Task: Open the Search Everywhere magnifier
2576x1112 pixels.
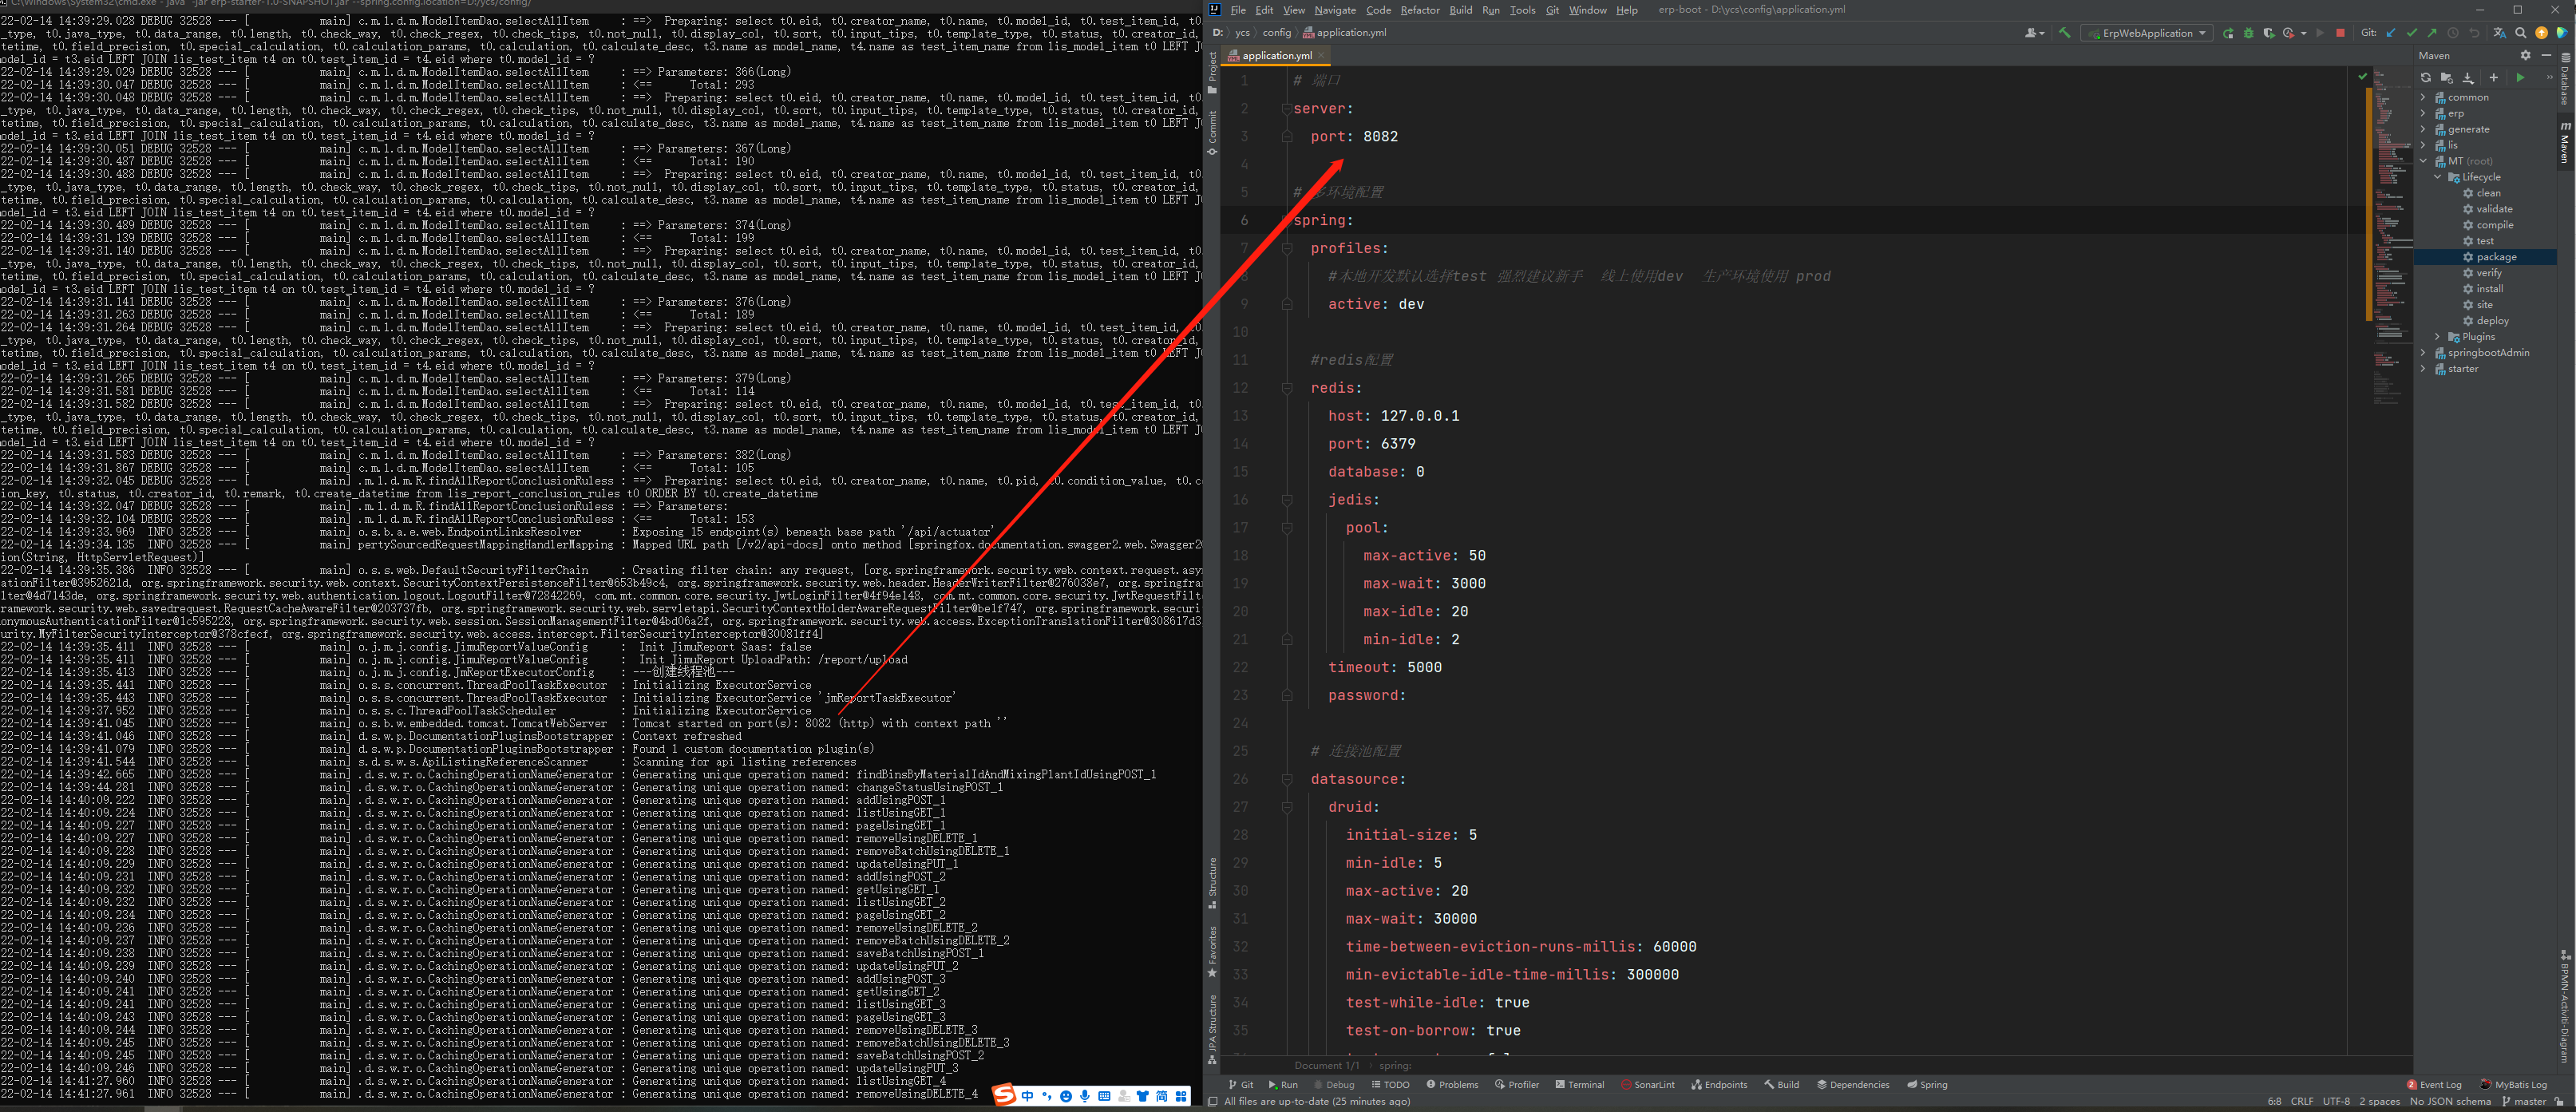Action: [2521, 33]
